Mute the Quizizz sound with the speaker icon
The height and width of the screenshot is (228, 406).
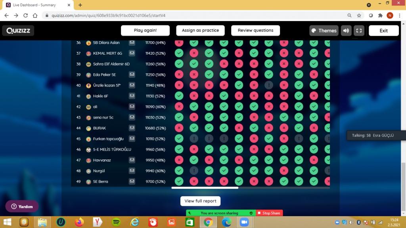click(x=346, y=31)
